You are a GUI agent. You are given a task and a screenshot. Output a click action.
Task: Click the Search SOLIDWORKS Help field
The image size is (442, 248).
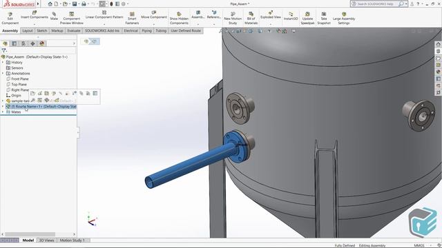click(377, 4)
